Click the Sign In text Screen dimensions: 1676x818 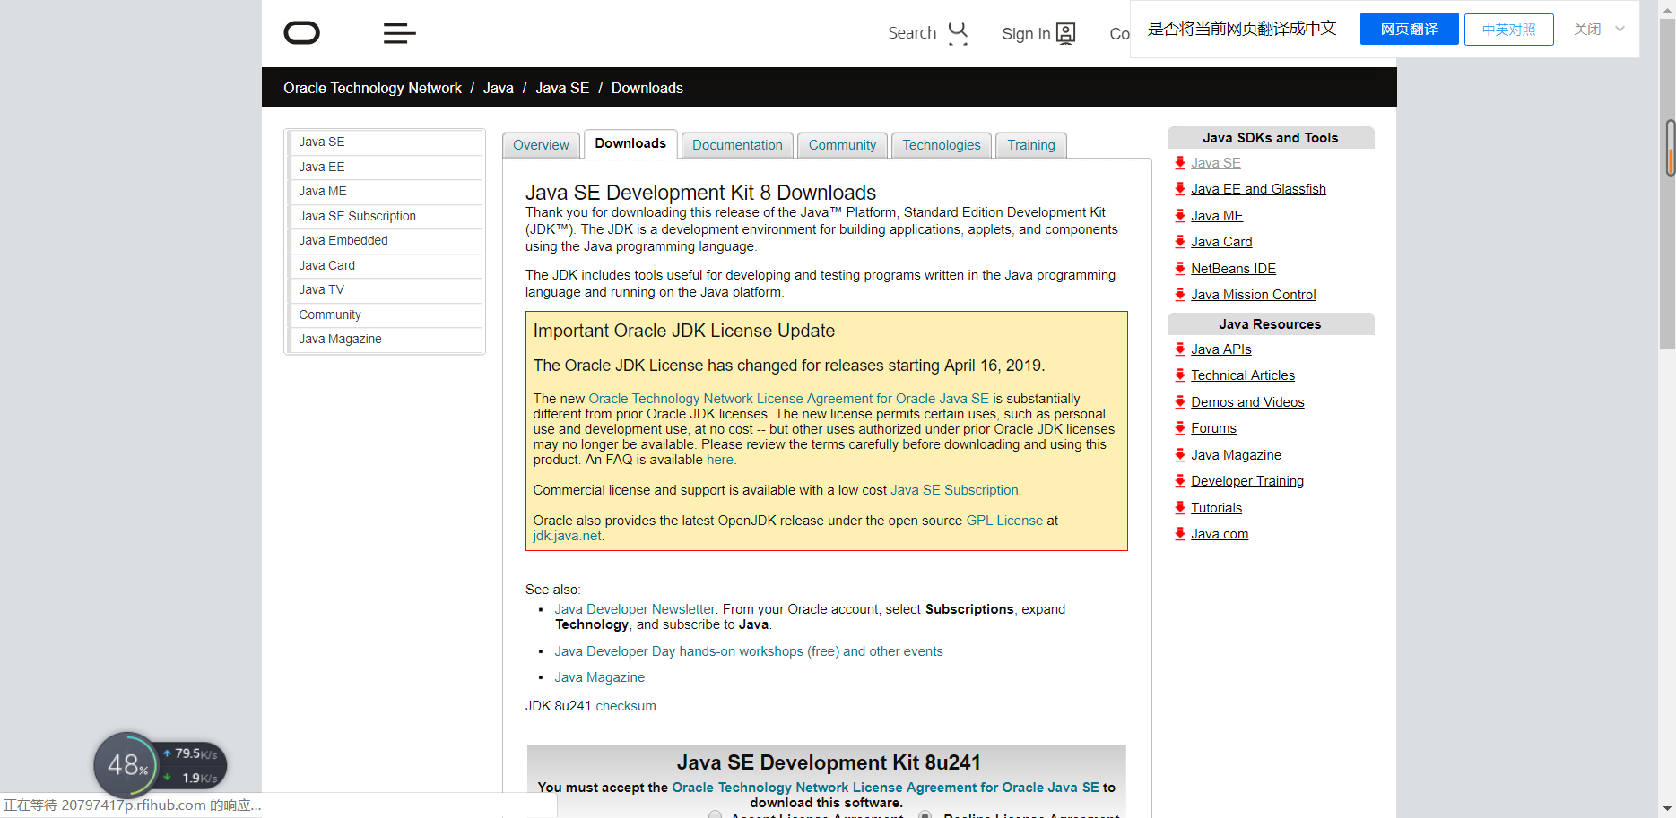1026,34
